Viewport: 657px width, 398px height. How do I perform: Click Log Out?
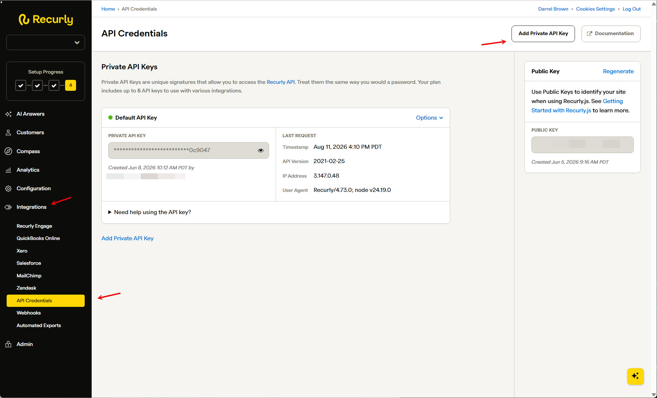coord(631,9)
